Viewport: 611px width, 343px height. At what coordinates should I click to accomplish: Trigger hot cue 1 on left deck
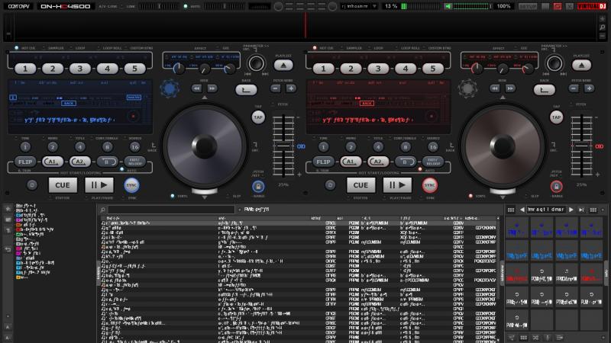point(25,69)
